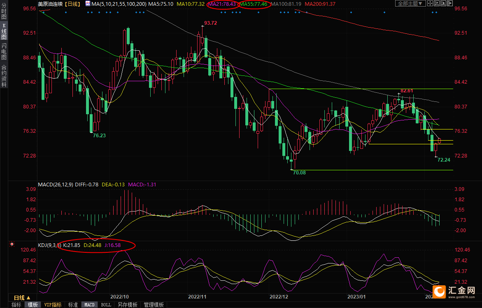
Task: Select the 模板 bottom tab
Action: pos(33,305)
